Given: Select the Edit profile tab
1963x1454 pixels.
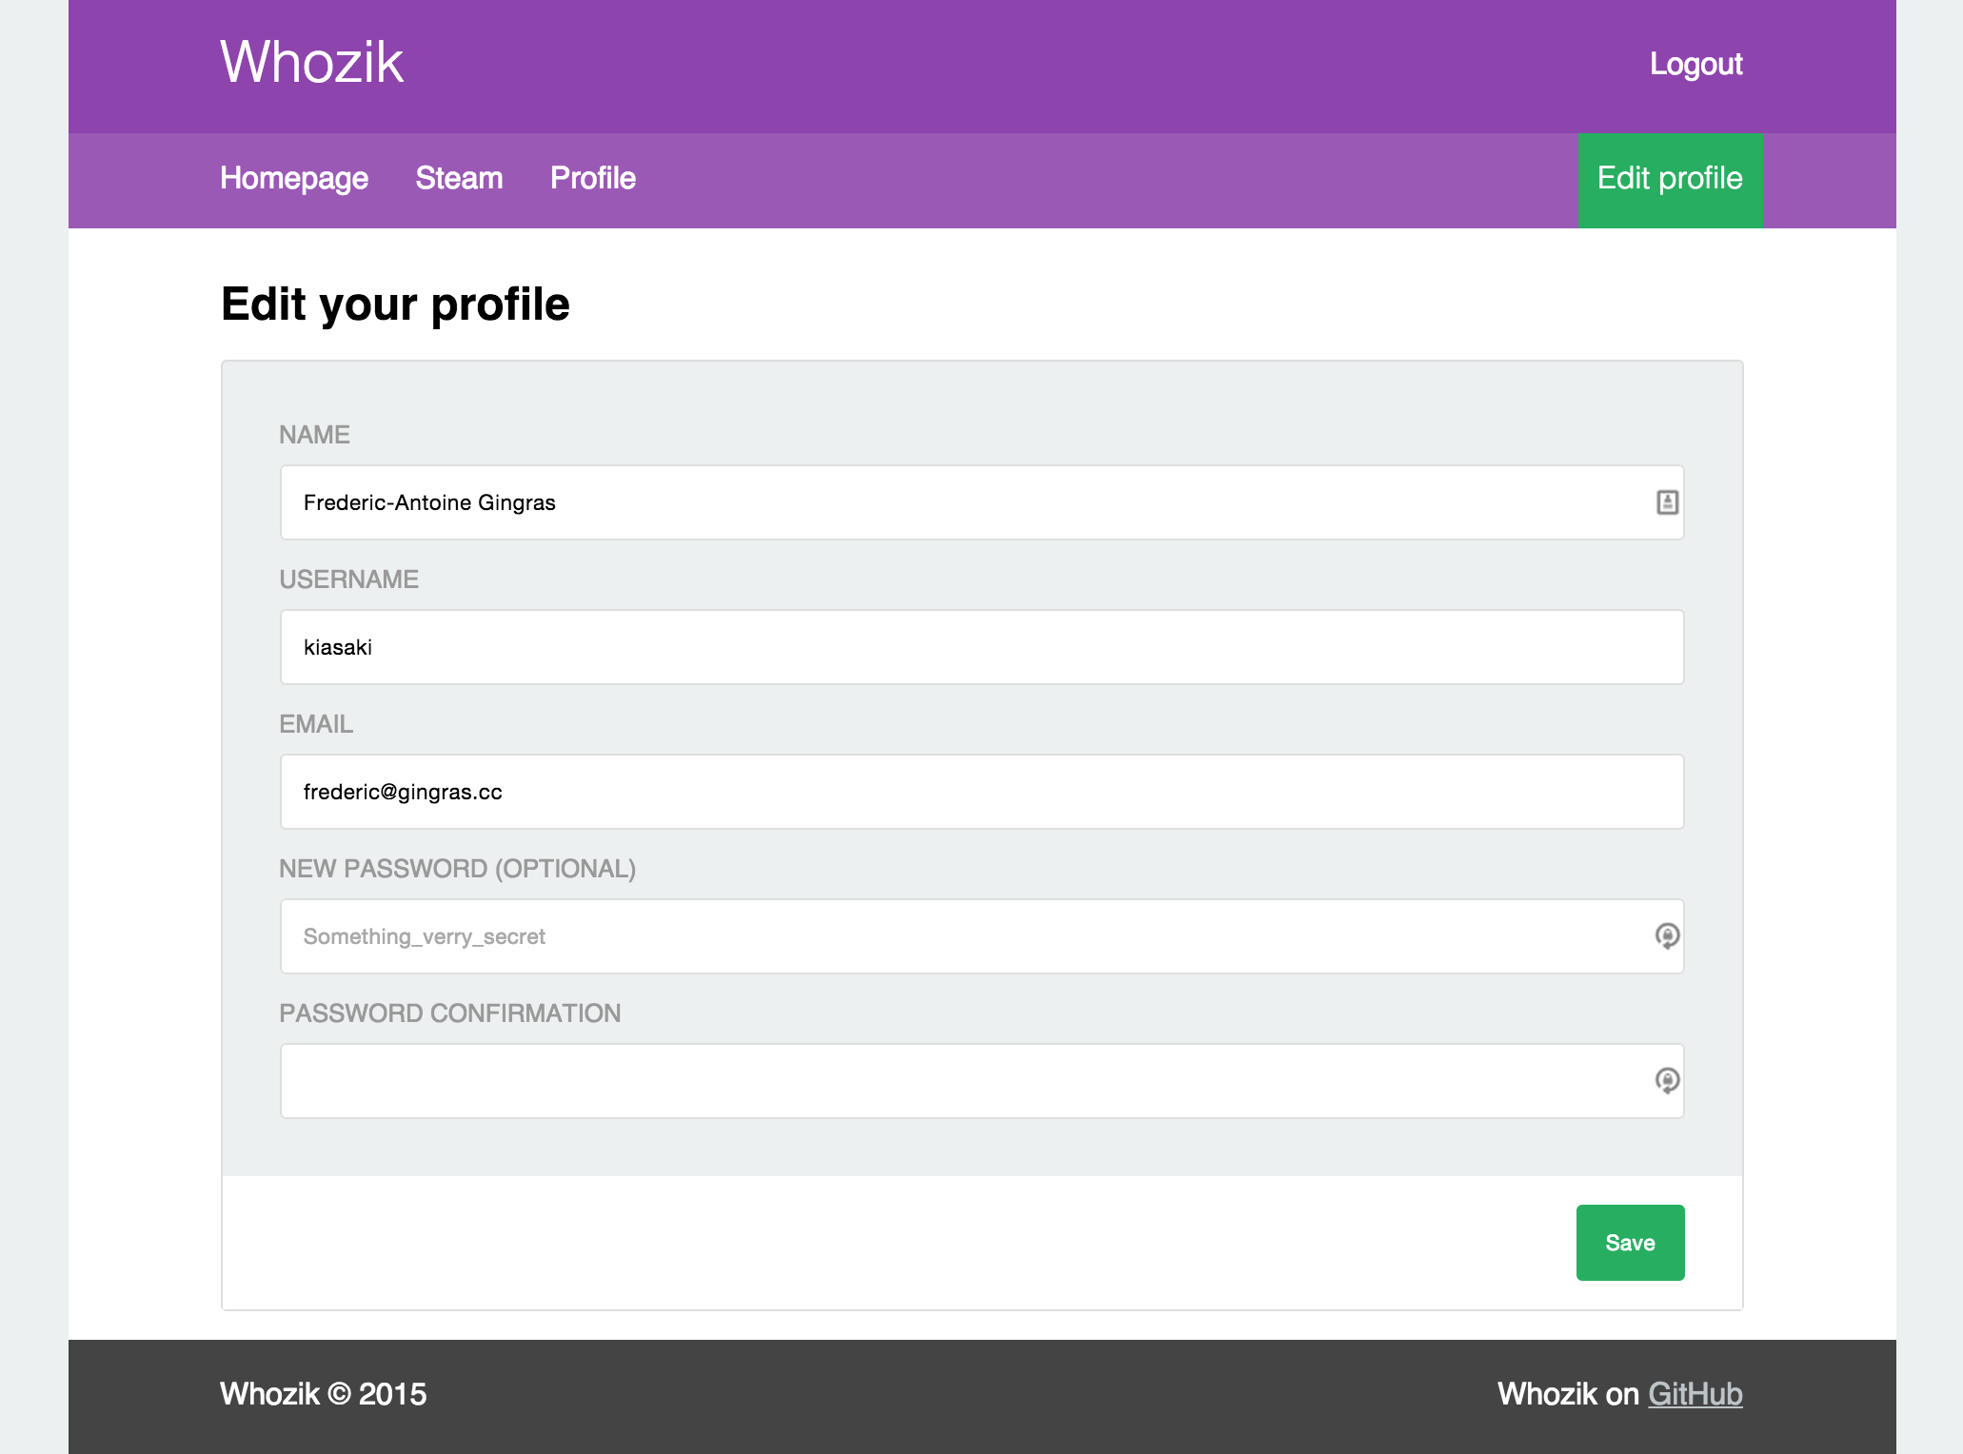Looking at the screenshot, I should point(1669,179).
